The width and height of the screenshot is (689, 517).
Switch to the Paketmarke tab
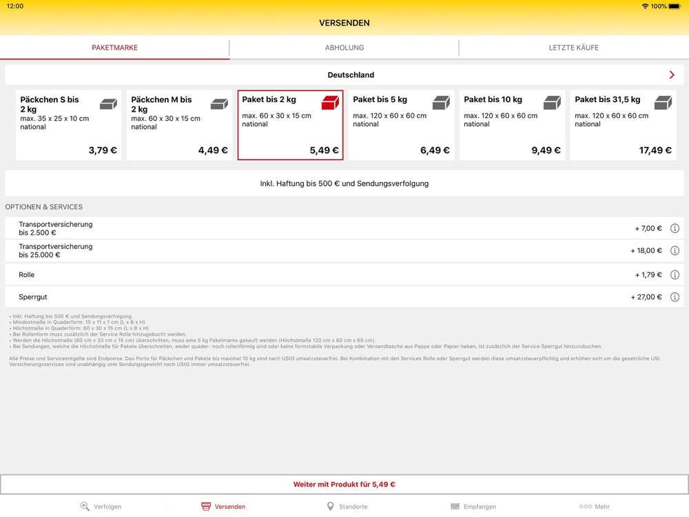tap(114, 48)
